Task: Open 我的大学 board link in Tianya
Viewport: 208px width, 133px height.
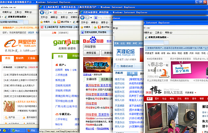Action: 120,88
